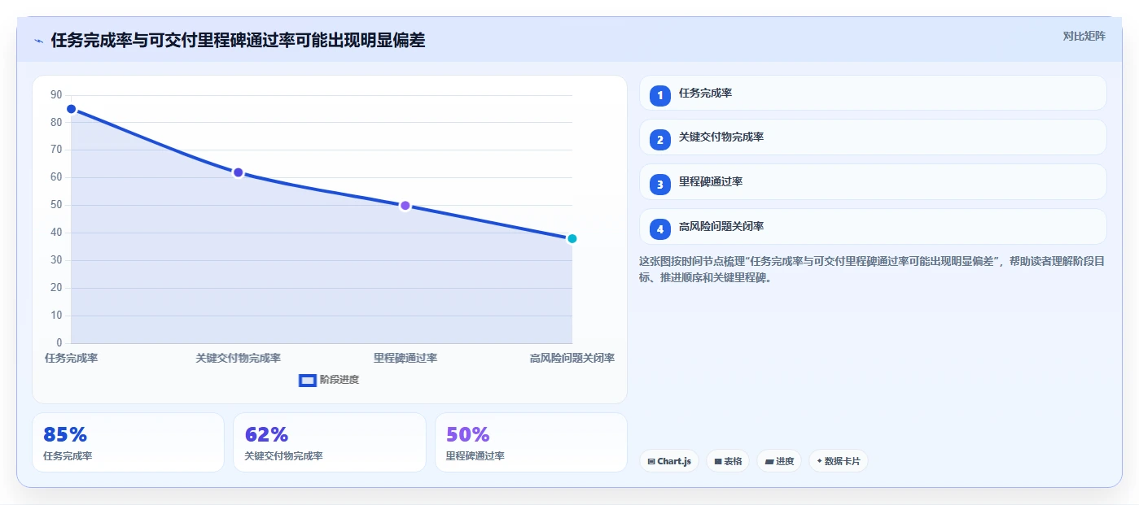Click x-axis label 关键交付物完成率

pos(238,358)
